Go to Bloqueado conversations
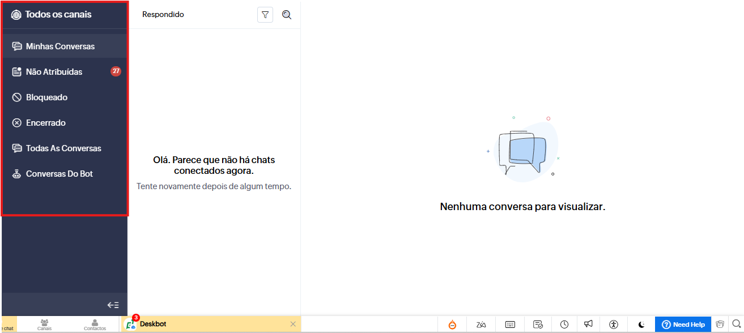744x333 pixels. tap(46, 97)
